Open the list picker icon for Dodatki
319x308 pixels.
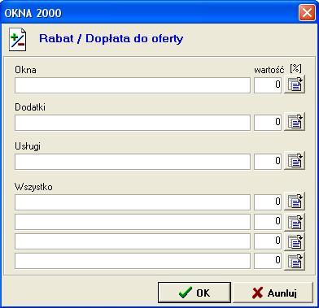295,122
